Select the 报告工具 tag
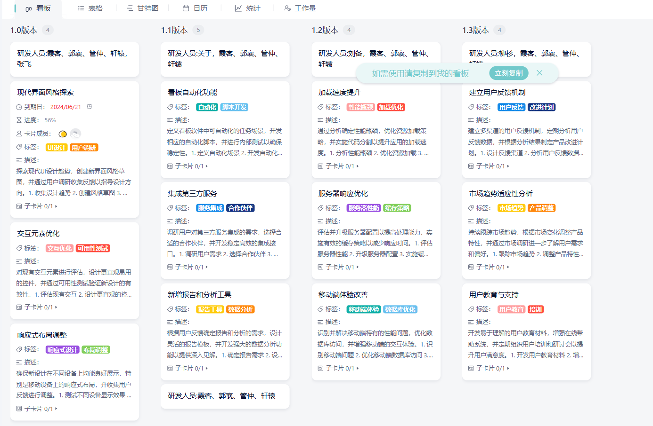This screenshot has height=426, width=653. coord(210,309)
